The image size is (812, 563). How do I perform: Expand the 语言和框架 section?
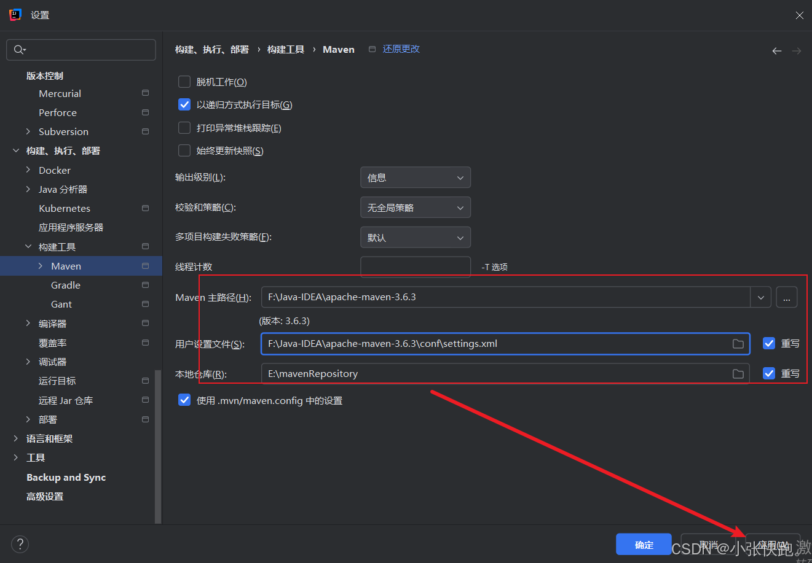(x=16, y=438)
